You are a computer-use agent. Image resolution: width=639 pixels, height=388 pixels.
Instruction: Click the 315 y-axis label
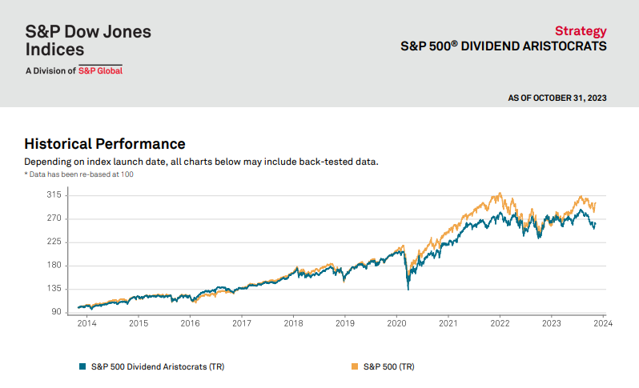click(x=54, y=194)
